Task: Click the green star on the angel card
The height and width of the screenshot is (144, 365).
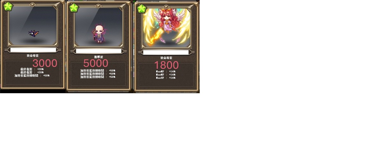Action: click(141, 9)
